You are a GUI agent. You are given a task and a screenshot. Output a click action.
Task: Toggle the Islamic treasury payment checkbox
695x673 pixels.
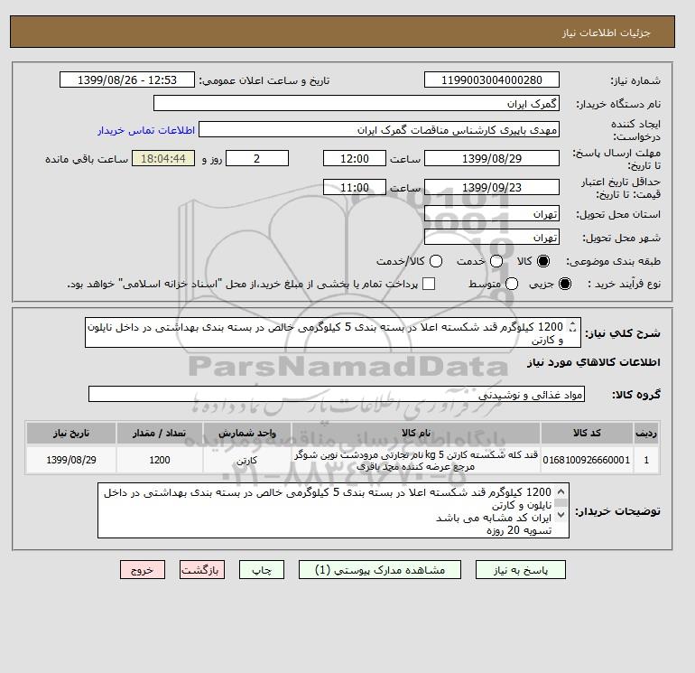pyautogui.click(x=429, y=284)
